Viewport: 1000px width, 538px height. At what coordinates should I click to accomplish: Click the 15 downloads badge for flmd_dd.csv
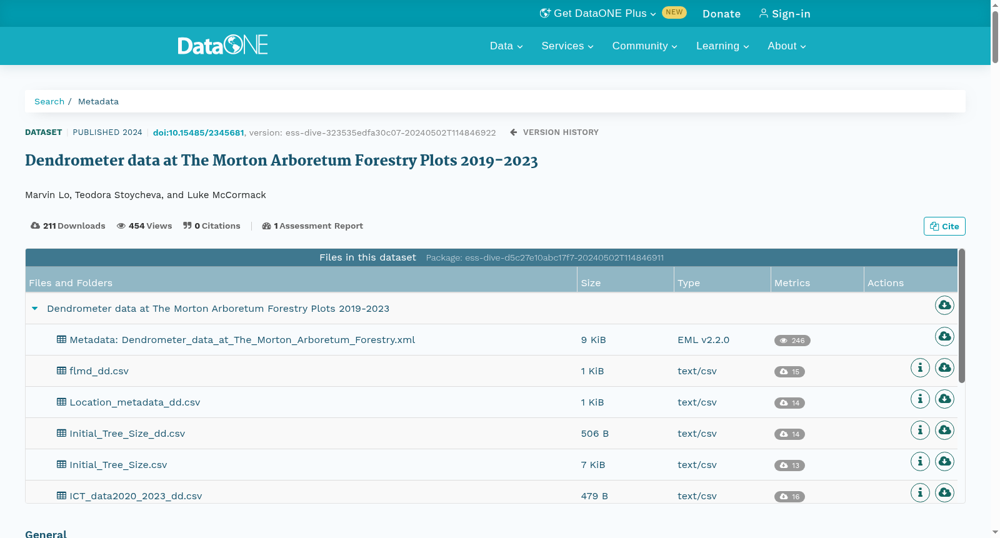(x=789, y=372)
